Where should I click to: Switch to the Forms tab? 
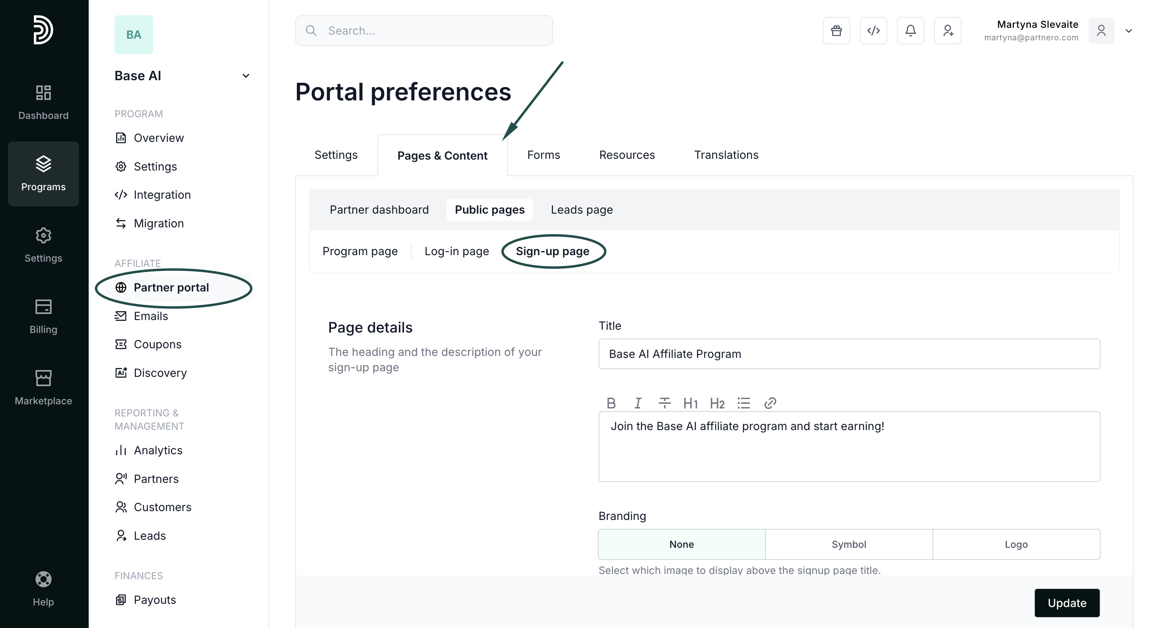543,155
